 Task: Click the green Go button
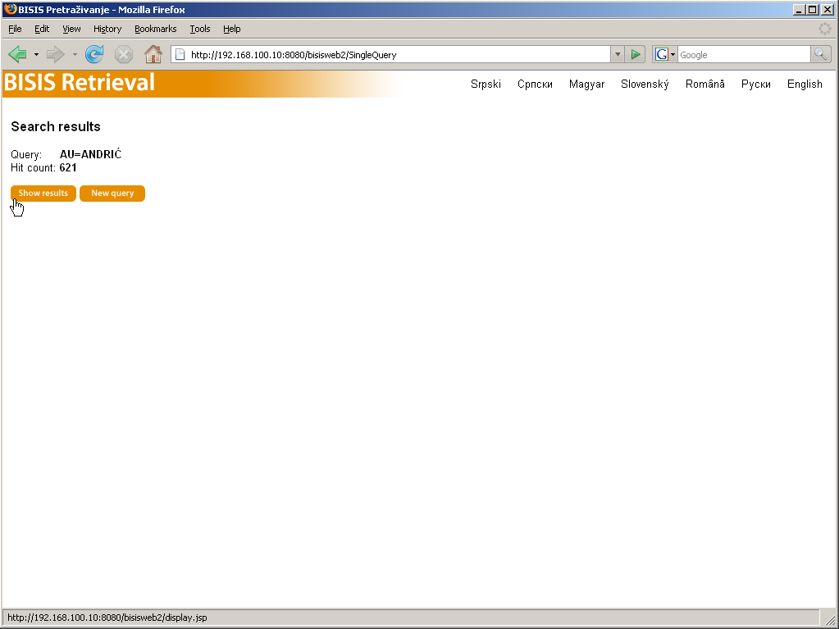point(635,55)
